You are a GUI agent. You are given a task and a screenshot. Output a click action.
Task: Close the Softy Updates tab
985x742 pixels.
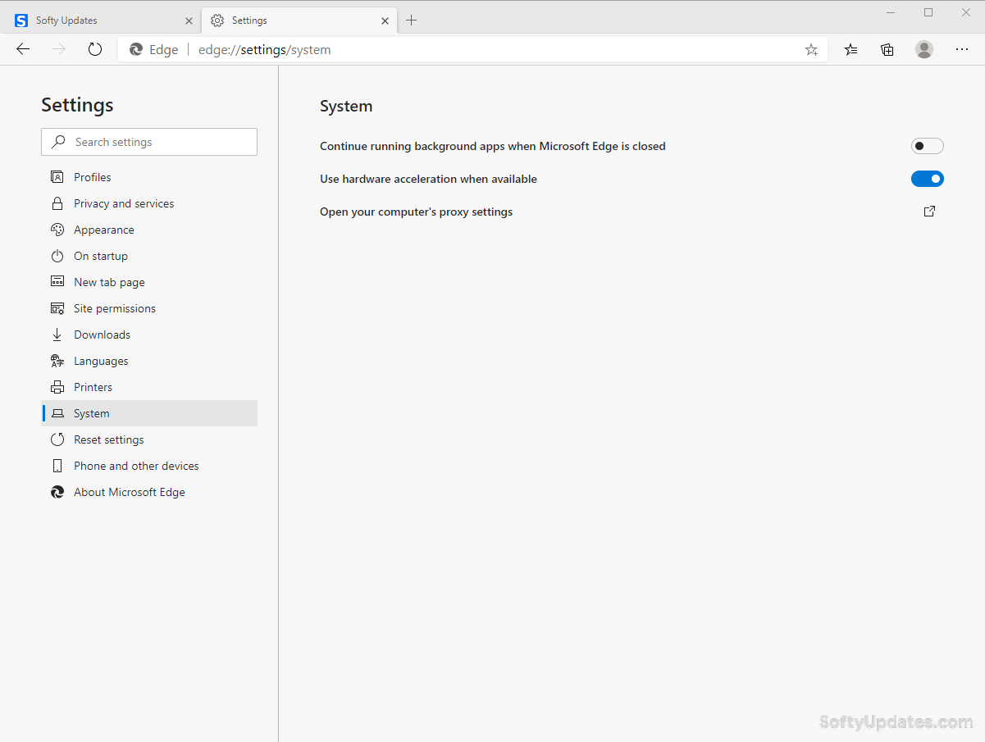(189, 20)
